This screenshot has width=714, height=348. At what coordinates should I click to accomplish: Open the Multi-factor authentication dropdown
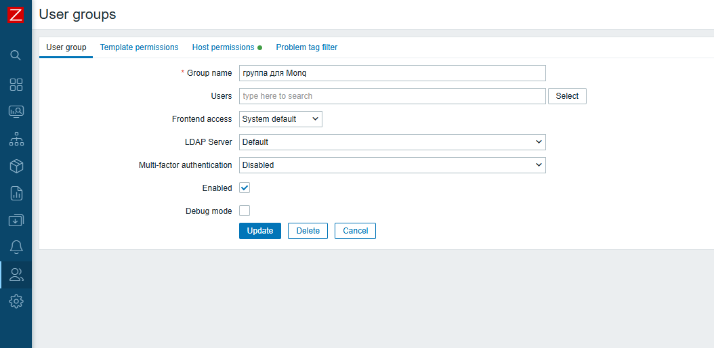392,165
